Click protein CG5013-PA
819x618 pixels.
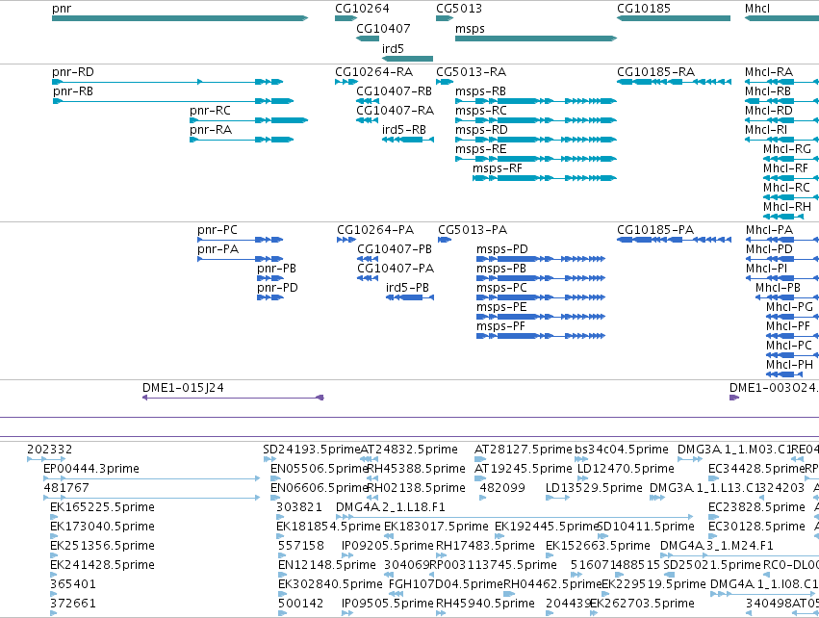click(x=445, y=240)
